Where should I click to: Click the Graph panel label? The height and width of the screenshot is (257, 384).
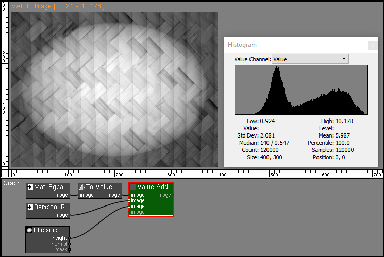pos(12,183)
